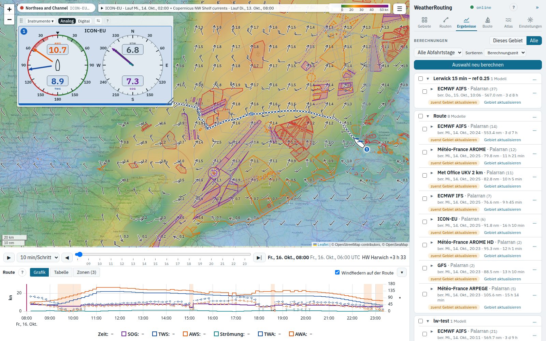Open the Zonen (3) tab
The height and width of the screenshot is (341, 546).
86,272
